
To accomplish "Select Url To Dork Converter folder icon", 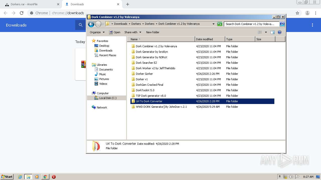I will point(133,101).
